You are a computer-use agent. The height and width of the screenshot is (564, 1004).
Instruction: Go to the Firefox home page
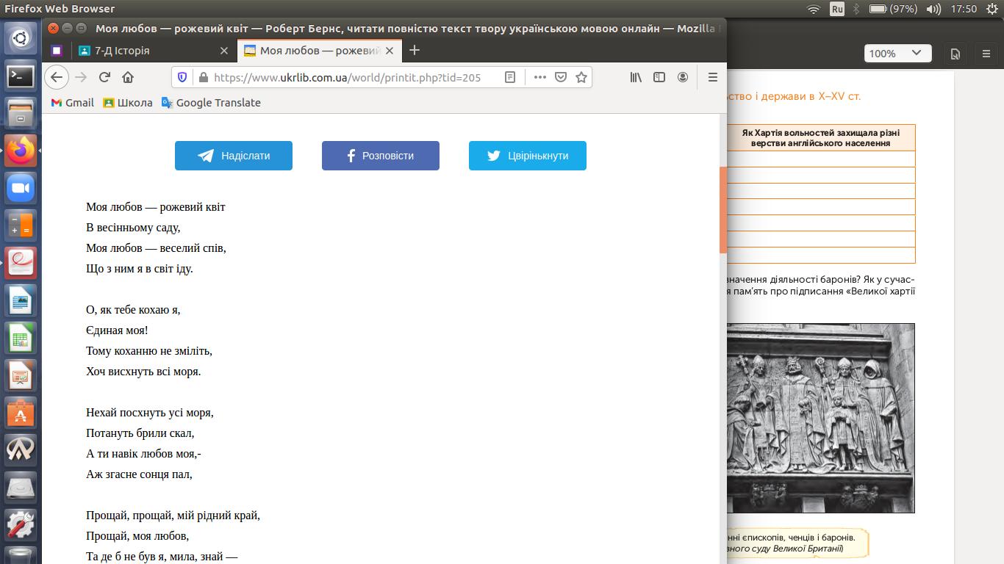128,77
